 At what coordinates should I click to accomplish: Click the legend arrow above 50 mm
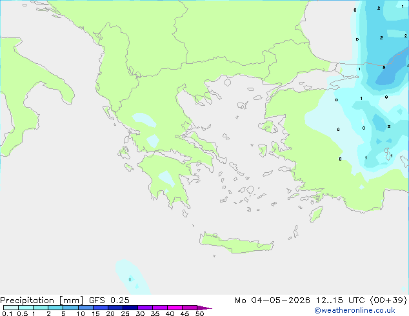pyautogui.click(x=204, y=308)
